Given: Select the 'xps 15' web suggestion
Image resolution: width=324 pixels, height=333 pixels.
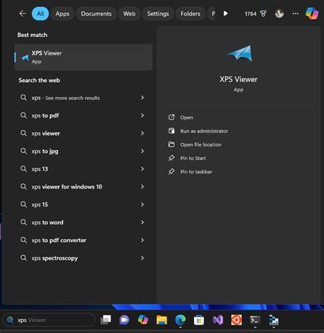Looking at the screenshot, I should [x=83, y=204].
